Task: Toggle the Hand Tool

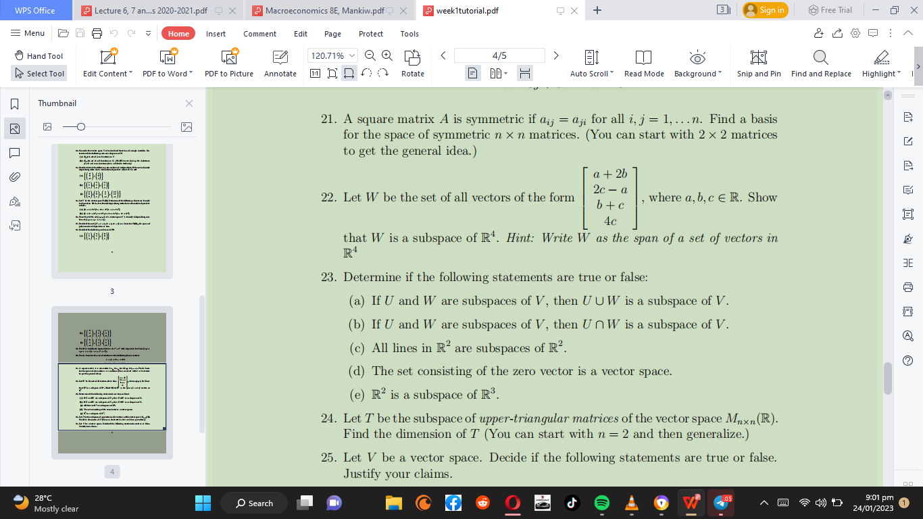Action: coord(39,55)
